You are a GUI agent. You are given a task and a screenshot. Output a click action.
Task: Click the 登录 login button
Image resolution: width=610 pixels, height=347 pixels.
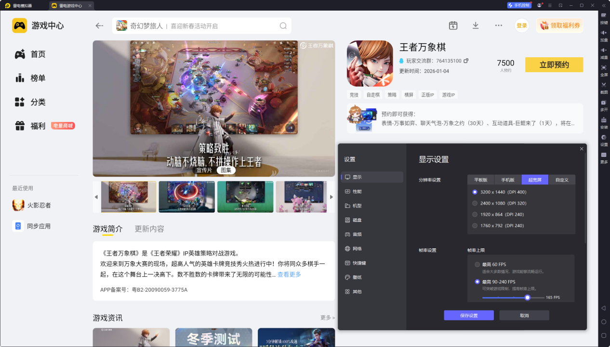(x=522, y=26)
